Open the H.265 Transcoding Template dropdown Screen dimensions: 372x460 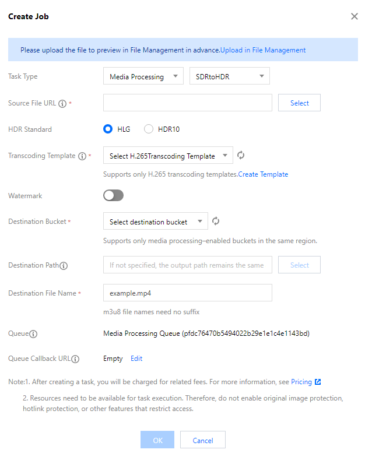pyautogui.click(x=168, y=156)
